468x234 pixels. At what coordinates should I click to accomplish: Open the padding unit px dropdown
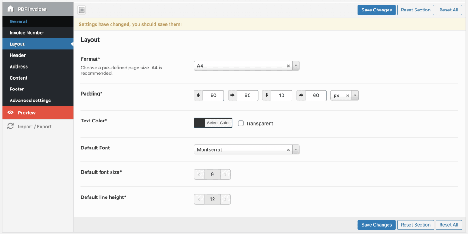click(355, 96)
